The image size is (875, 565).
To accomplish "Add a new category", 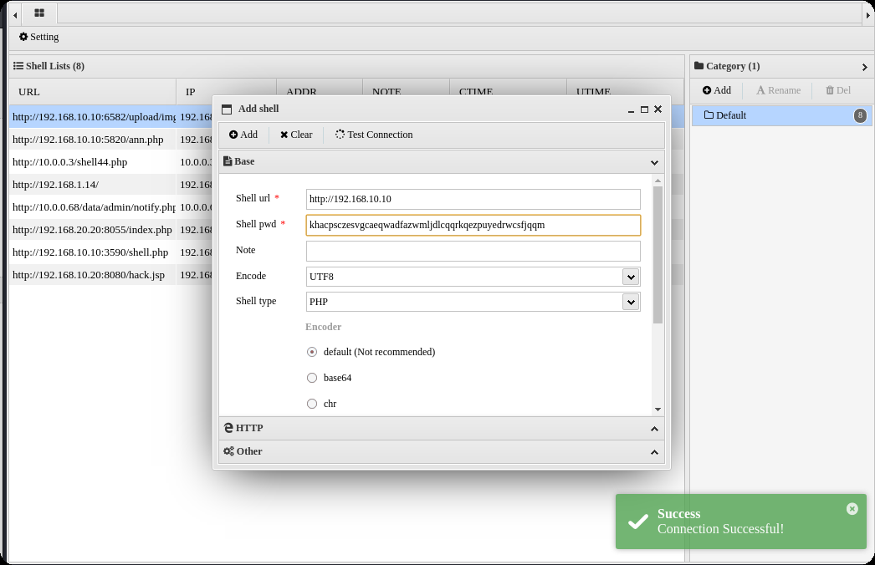I will click(717, 90).
